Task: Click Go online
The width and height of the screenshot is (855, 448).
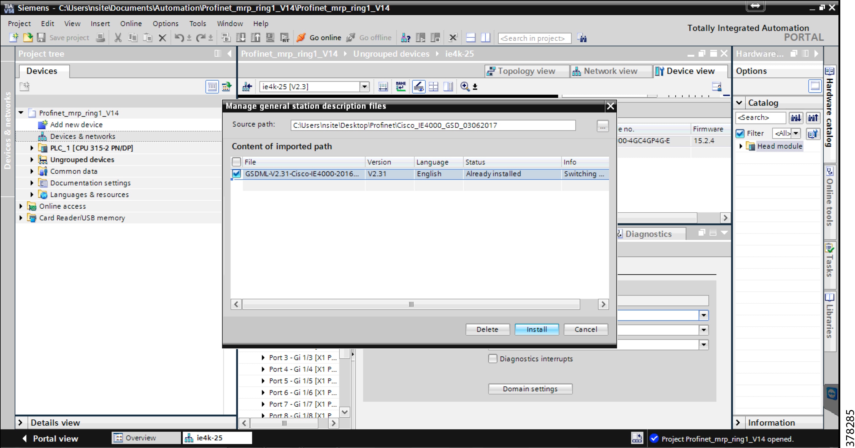Action: click(x=319, y=38)
